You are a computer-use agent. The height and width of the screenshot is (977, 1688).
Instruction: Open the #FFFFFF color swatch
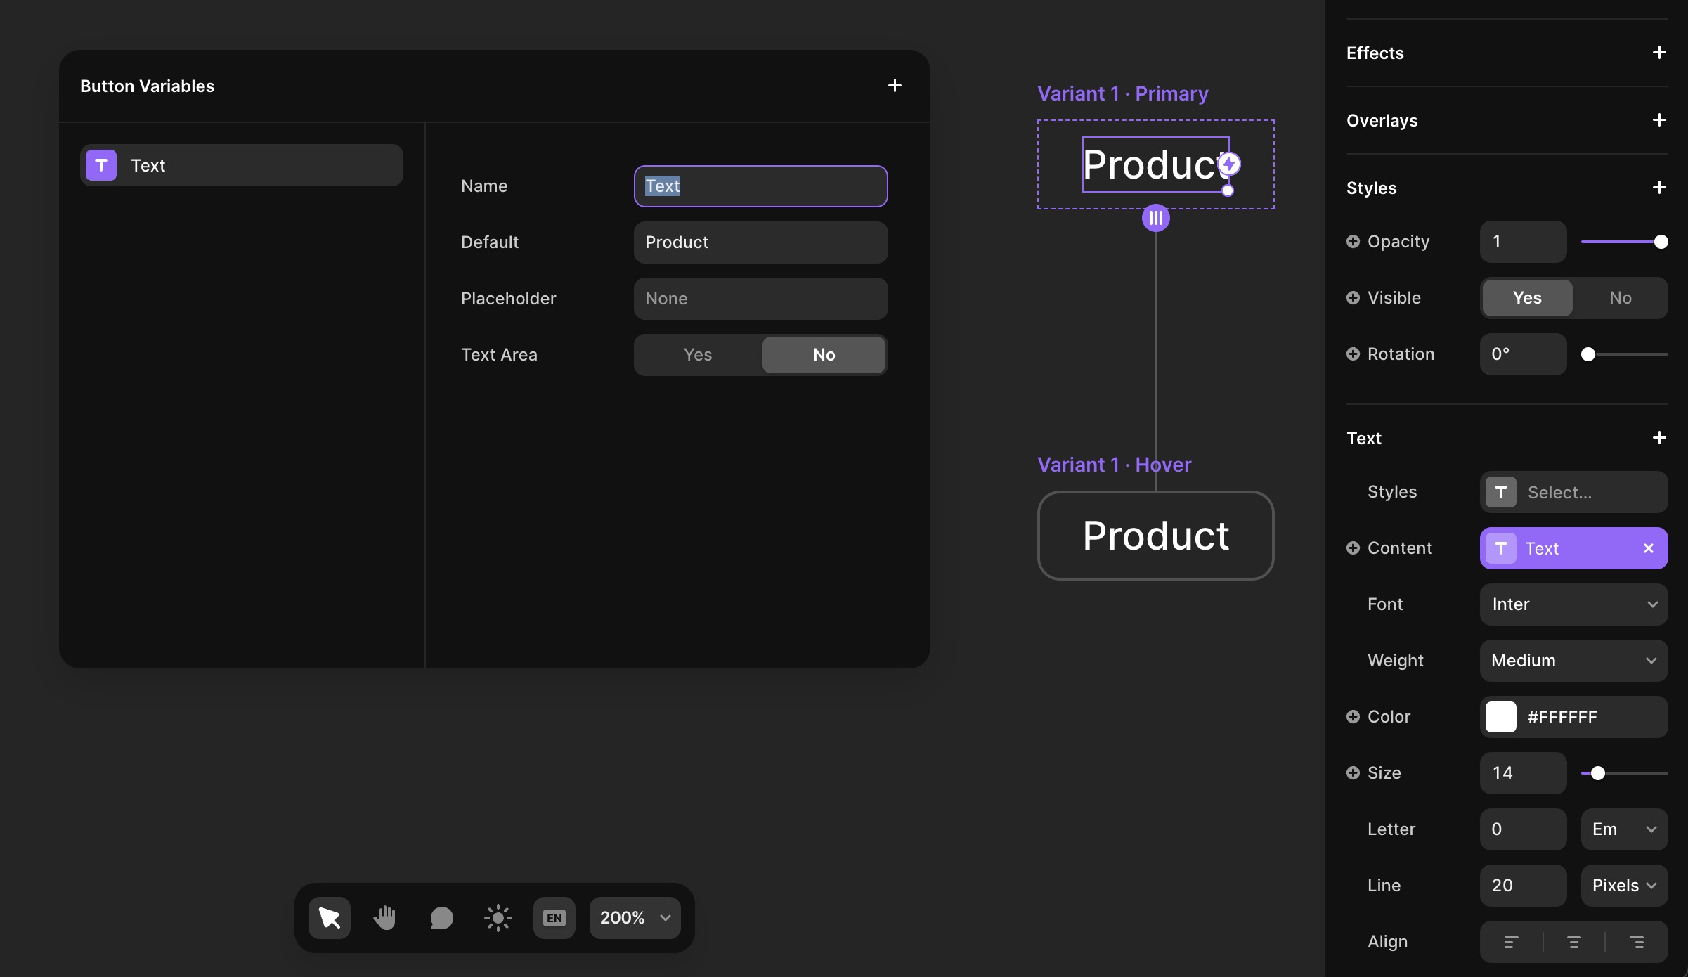[x=1501, y=717]
